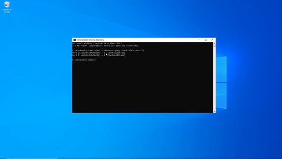Click the "ReFS DisableDeleteNotify = 0" output line
Image resolution: width=282 pixels, height=159 pixels.
(99, 55)
